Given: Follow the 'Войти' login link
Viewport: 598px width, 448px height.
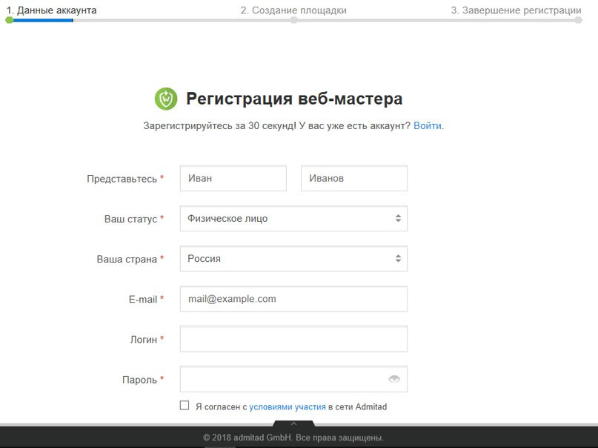Looking at the screenshot, I should (428, 125).
